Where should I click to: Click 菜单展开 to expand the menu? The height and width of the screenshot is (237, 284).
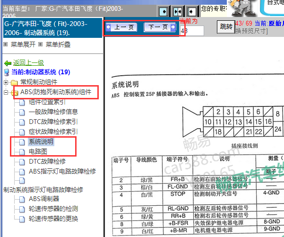point(23,44)
